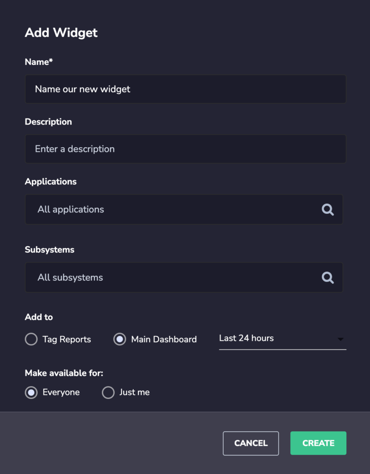Click the Main Dashboard label text

click(x=164, y=339)
